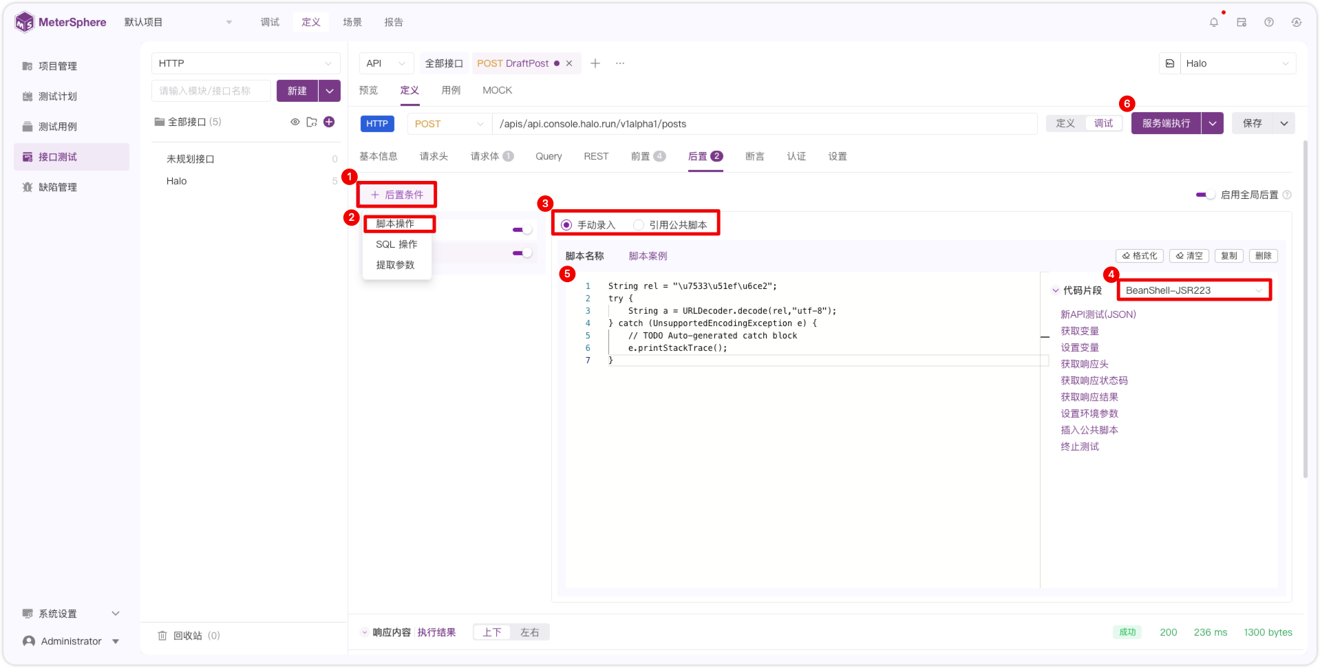The width and height of the screenshot is (1320, 668).
Task: Click the environment icon left of Halo
Action: 1170,63
